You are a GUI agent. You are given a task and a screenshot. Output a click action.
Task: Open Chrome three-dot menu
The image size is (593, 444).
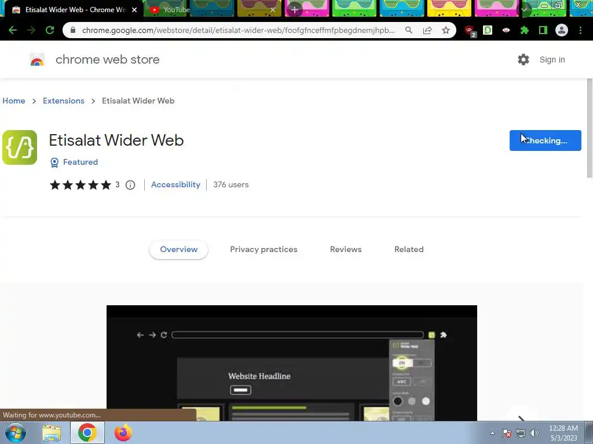pos(580,30)
